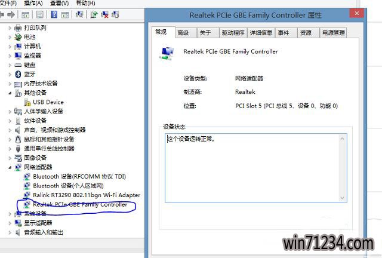Image resolution: width=382 pixels, height=258 pixels.
Task: Select the 音频输入和输出 audio icon
Action: pyautogui.click(x=17, y=232)
